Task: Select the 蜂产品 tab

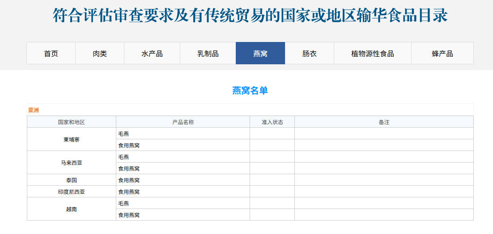Action: (x=442, y=54)
